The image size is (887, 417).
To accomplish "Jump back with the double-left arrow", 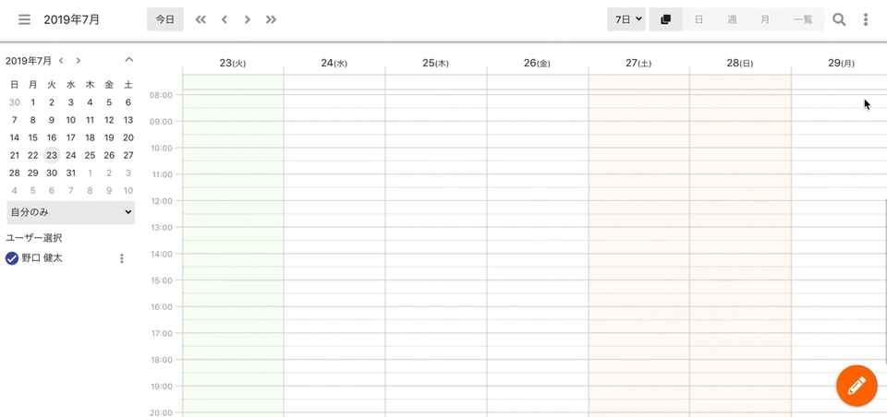I will pos(200,19).
